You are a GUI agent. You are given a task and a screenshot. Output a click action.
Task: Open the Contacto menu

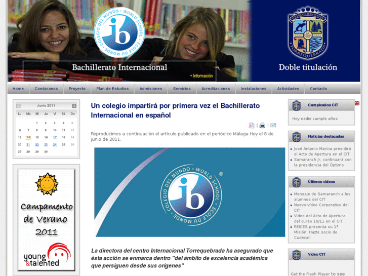pyautogui.click(x=318, y=89)
